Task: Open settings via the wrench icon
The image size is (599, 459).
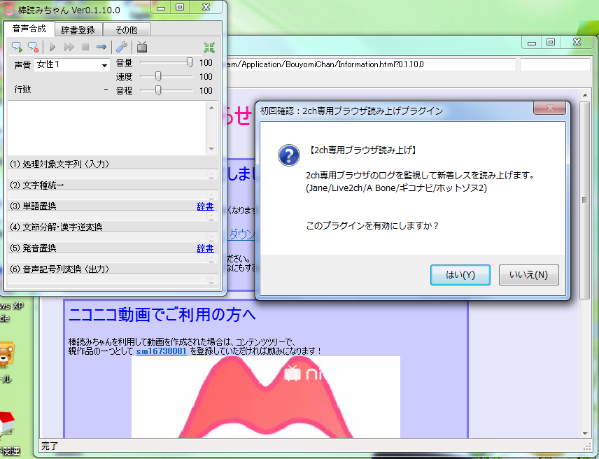Action: pyautogui.click(x=122, y=47)
